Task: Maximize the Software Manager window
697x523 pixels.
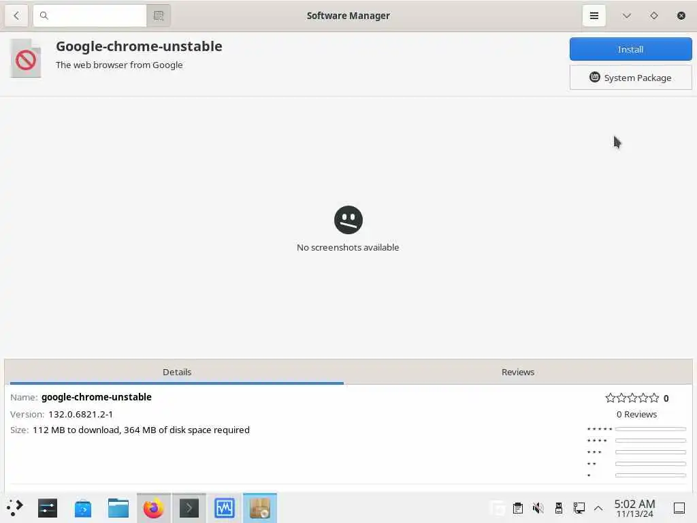Action: point(654,16)
